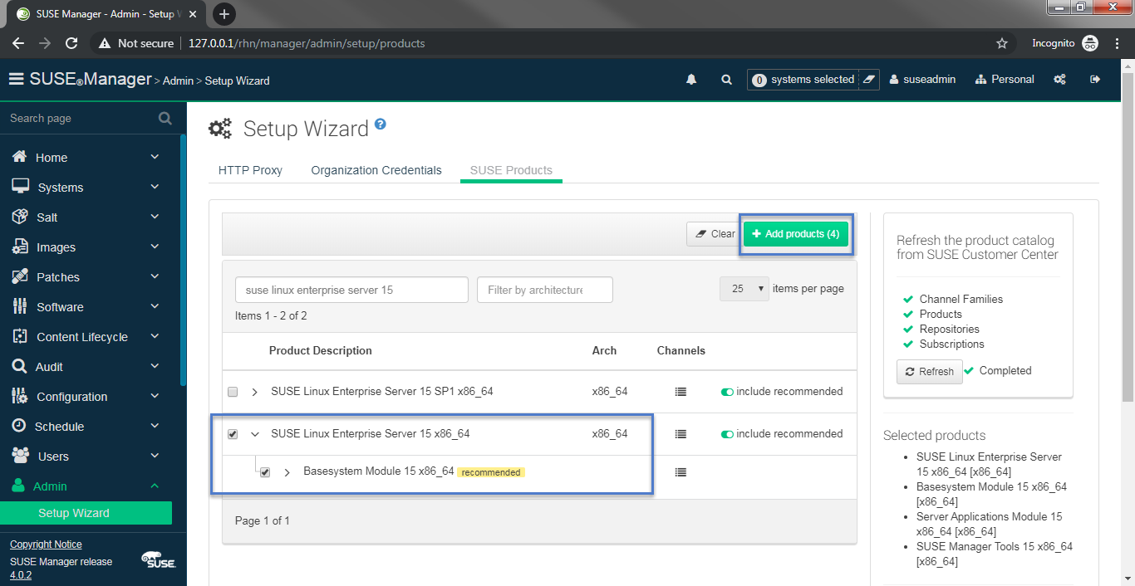Image resolution: width=1135 pixels, height=586 pixels.
Task: Collapse the SUSE Linux Enterprise Server 15 row
Action: [254, 433]
